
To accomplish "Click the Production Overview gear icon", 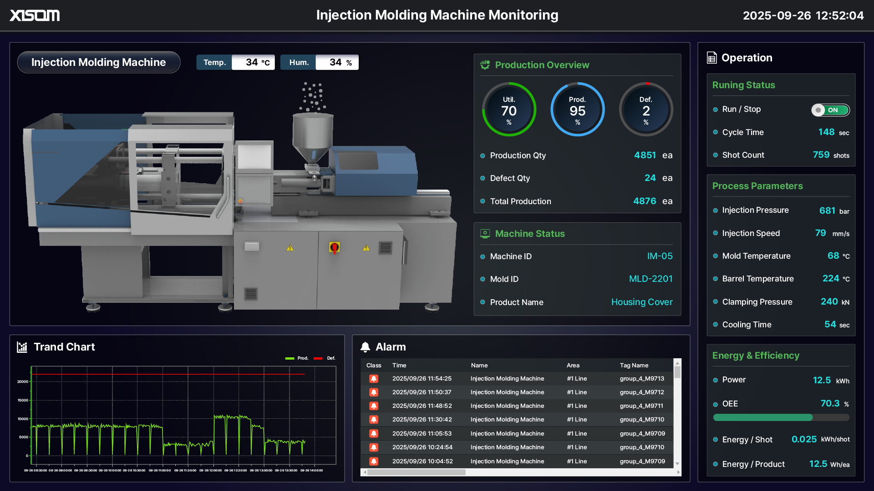I will coord(484,65).
